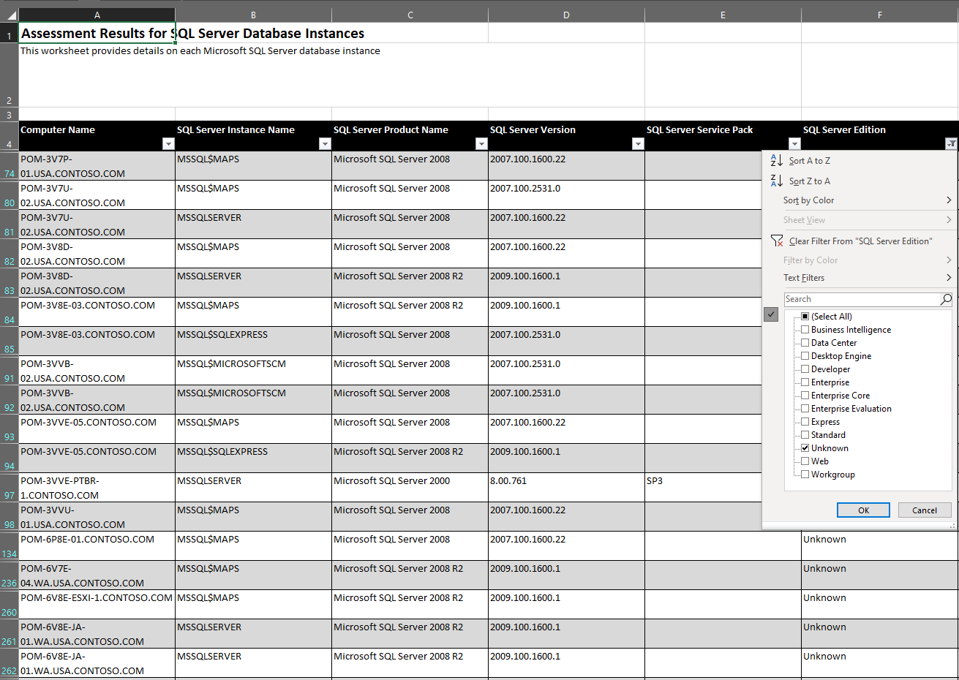The width and height of the screenshot is (959, 680).
Task: Click Cancel in the filter menu
Action: tap(925, 510)
